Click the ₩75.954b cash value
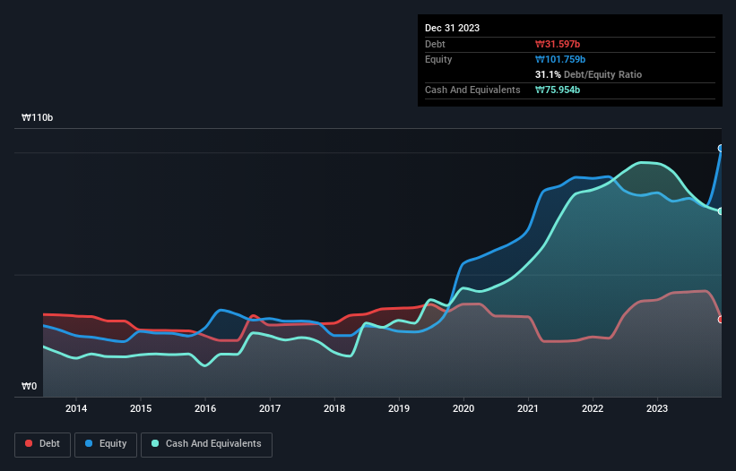The height and width of the screenshot is (471, 736). click(558, 90)
